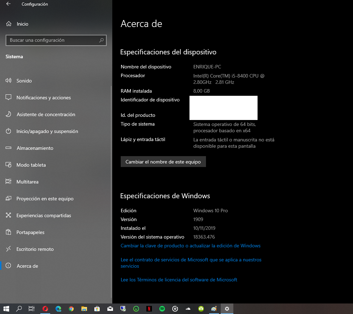Viewport: 353px width, 314px height.
Task: Open the Mail app from the taskbar
Action: coord(110,309)
